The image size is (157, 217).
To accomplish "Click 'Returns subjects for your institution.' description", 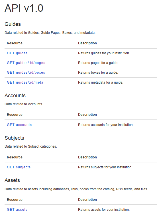I will tap(105, 167).
